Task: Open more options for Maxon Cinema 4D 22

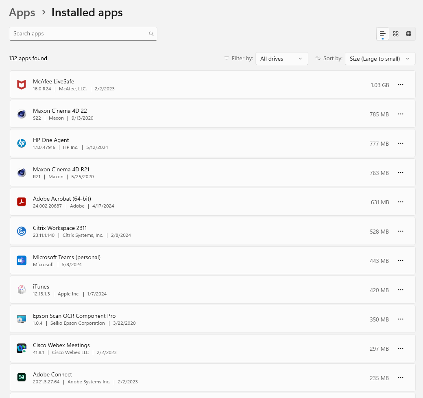Action: [401, 114]
